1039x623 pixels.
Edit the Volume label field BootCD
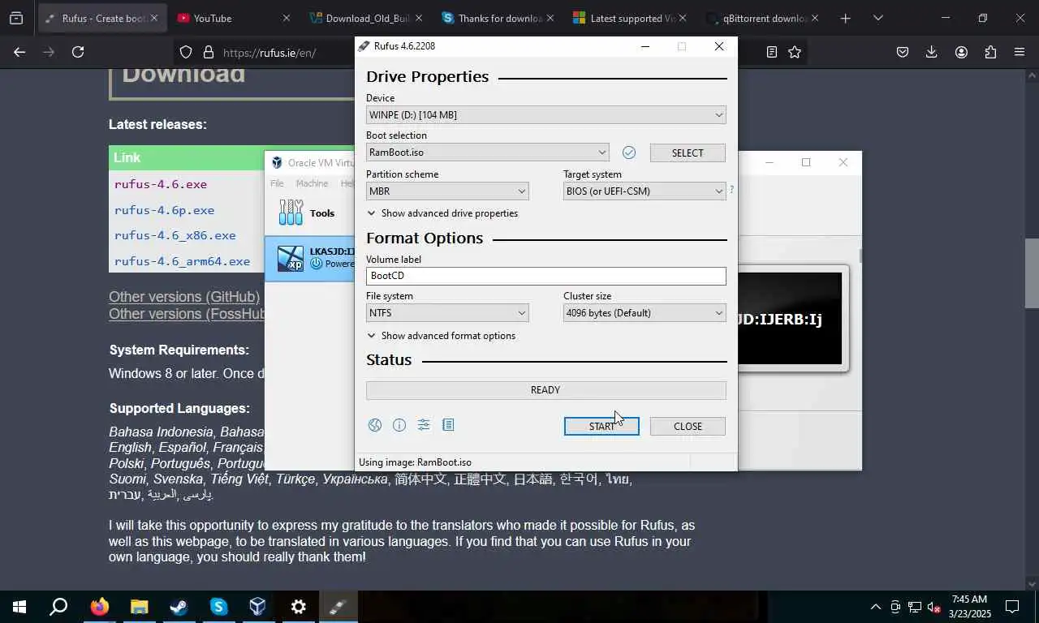click(x=545, y=276)
